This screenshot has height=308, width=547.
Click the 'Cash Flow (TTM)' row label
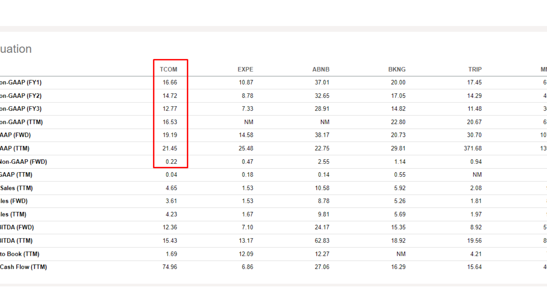(23, 267)
